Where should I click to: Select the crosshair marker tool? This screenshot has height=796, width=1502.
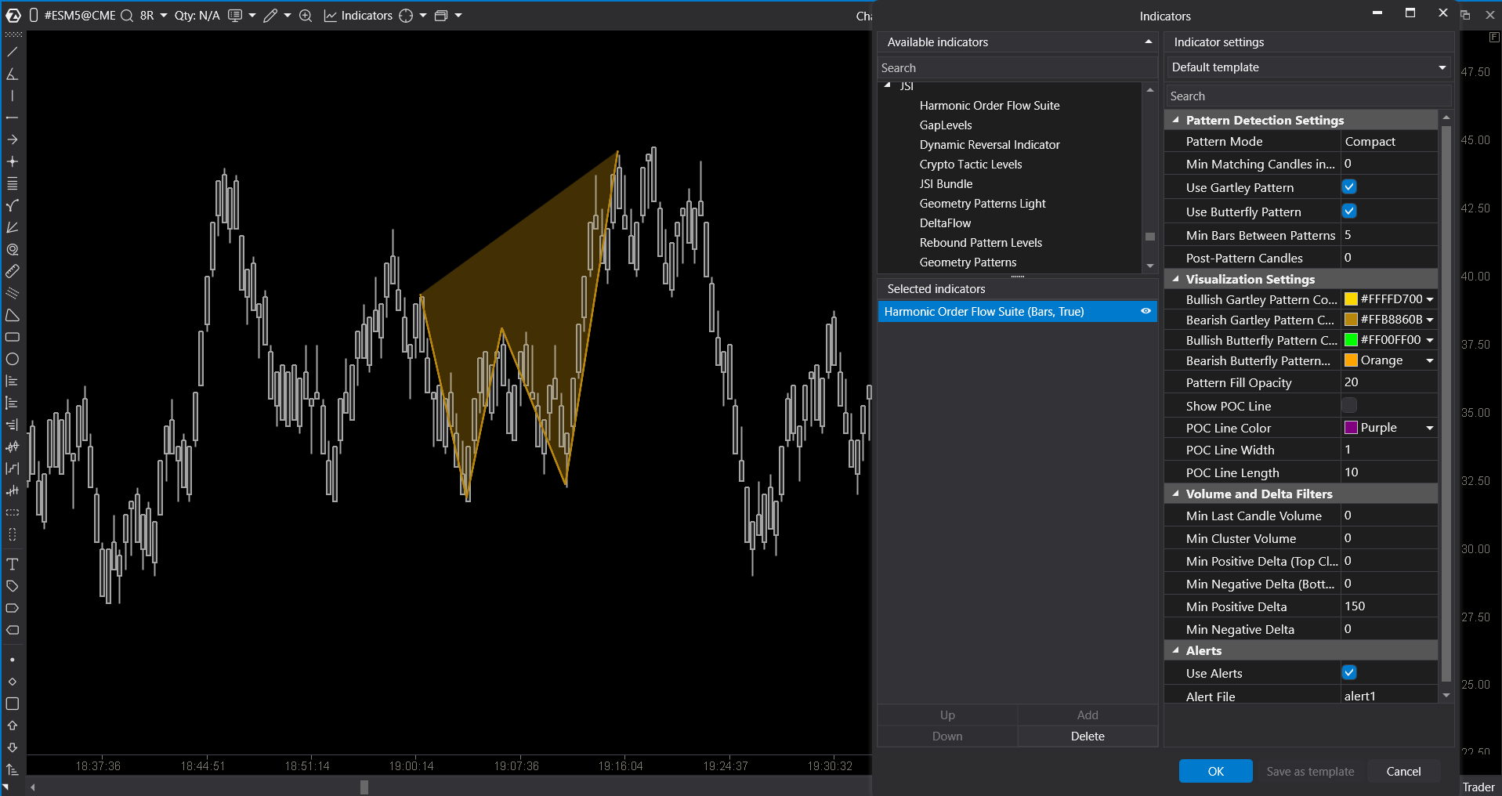12,161
